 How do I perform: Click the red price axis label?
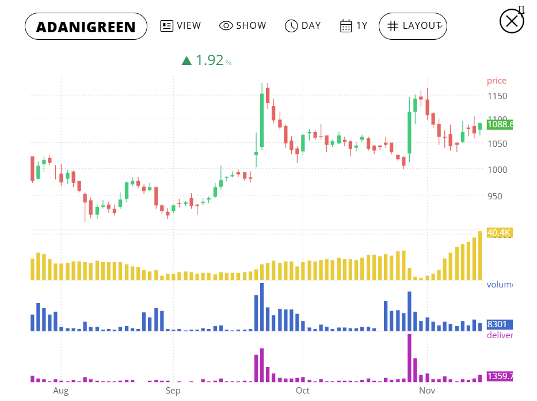point(496,80)
